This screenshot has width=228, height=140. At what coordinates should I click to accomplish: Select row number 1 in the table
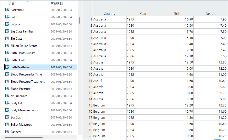[x=91, y=19]
